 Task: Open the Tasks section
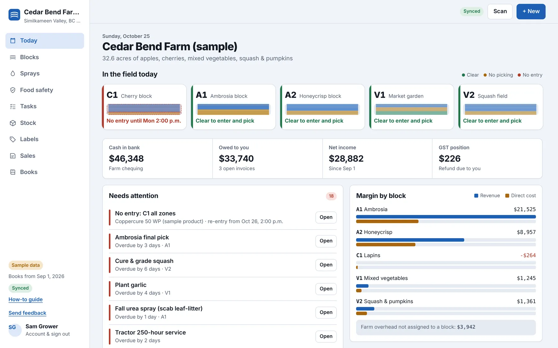pos(45,106)
